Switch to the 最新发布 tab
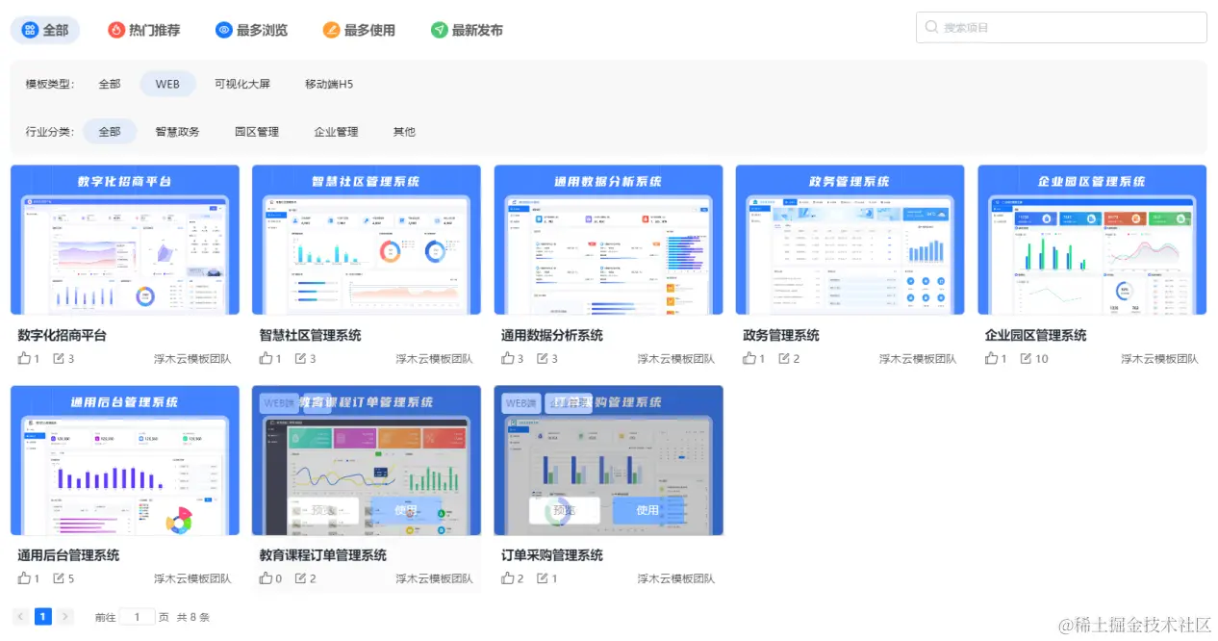The width and height of the screenshot is (1218, 641). coord(467,30)
